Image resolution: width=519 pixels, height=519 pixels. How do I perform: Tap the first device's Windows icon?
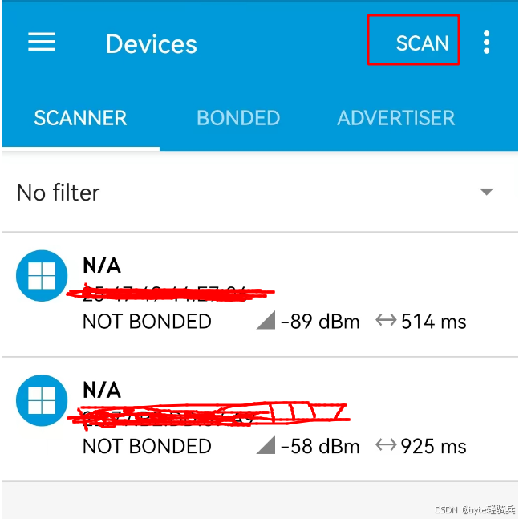coord(42,275)
